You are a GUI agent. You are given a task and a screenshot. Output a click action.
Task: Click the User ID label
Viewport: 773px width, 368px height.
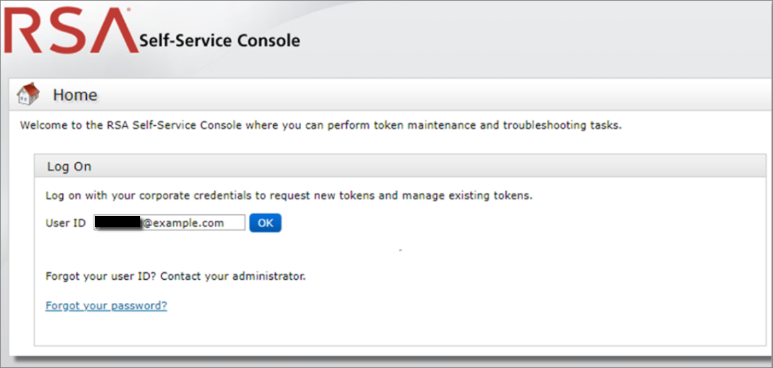(66, 223)
